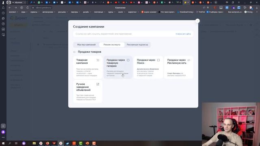The width and height of the screenshot is (260, 146).
Task: Open the обучение tab group
Action: (x=19, y=2)
